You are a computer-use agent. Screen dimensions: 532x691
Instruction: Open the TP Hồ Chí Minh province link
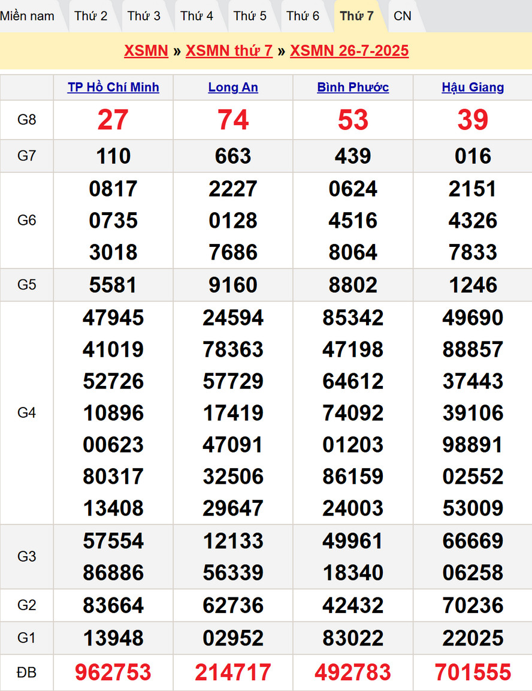pos(113,87)
